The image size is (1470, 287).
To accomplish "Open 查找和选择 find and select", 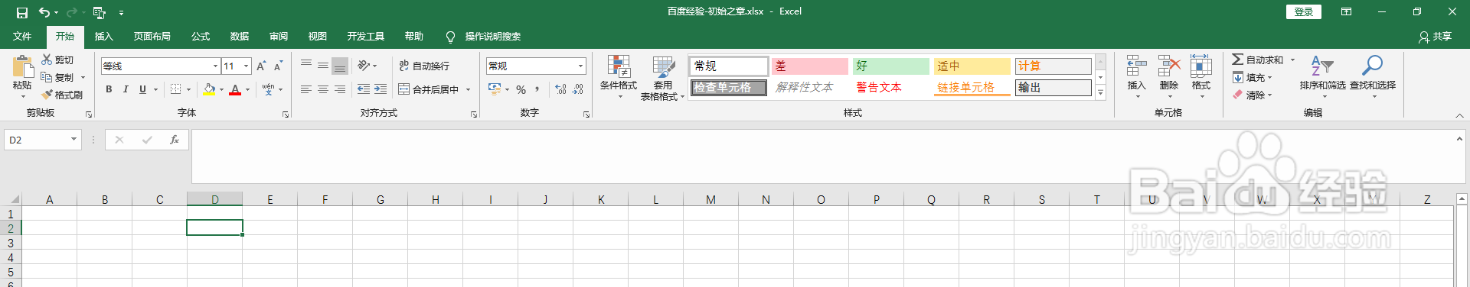I will click(x=1373, y=77).
